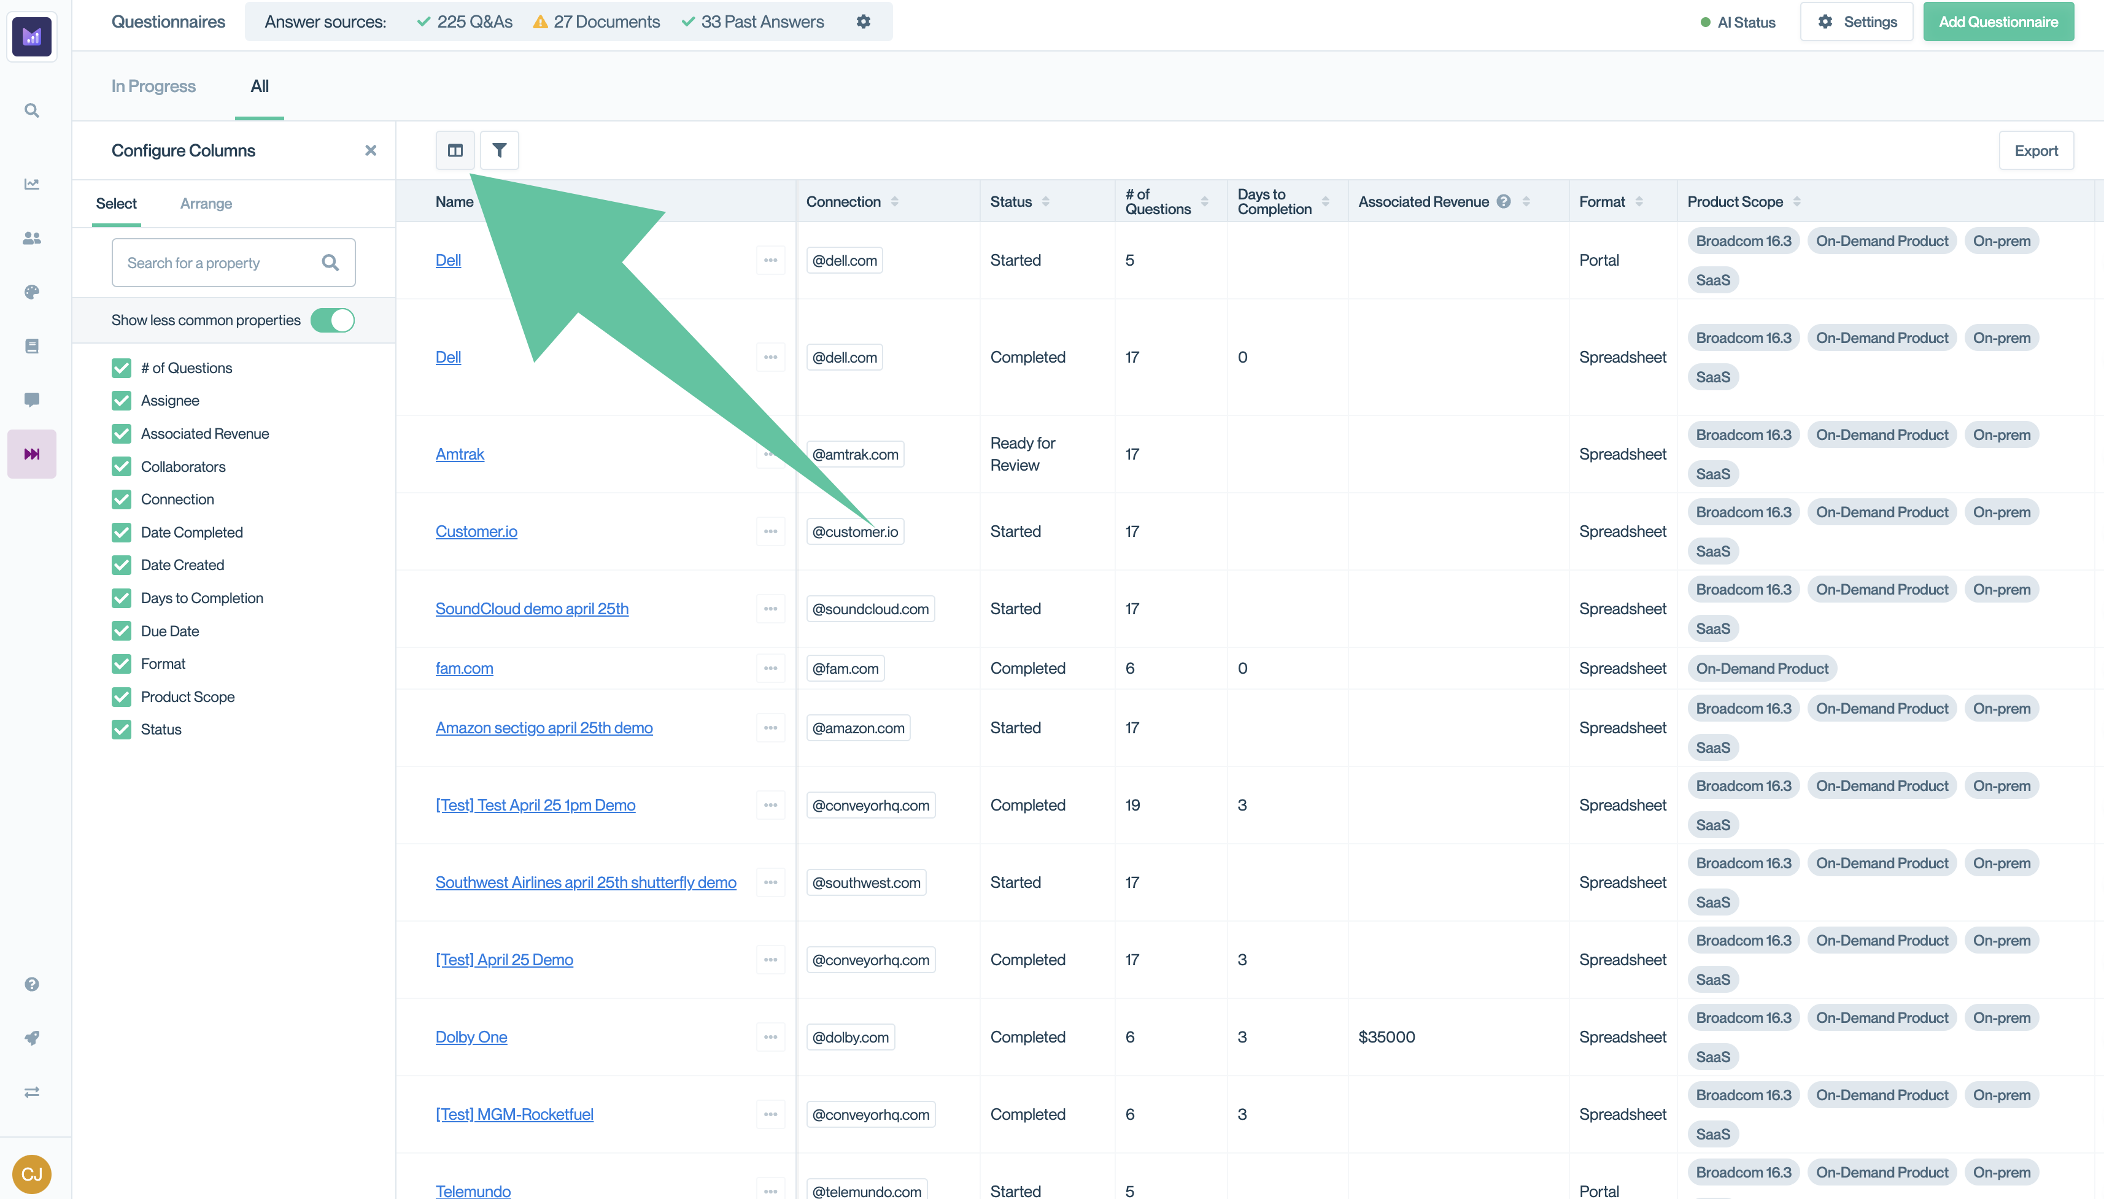Uncheck the Connection checkbox

(x=121, y=499)
